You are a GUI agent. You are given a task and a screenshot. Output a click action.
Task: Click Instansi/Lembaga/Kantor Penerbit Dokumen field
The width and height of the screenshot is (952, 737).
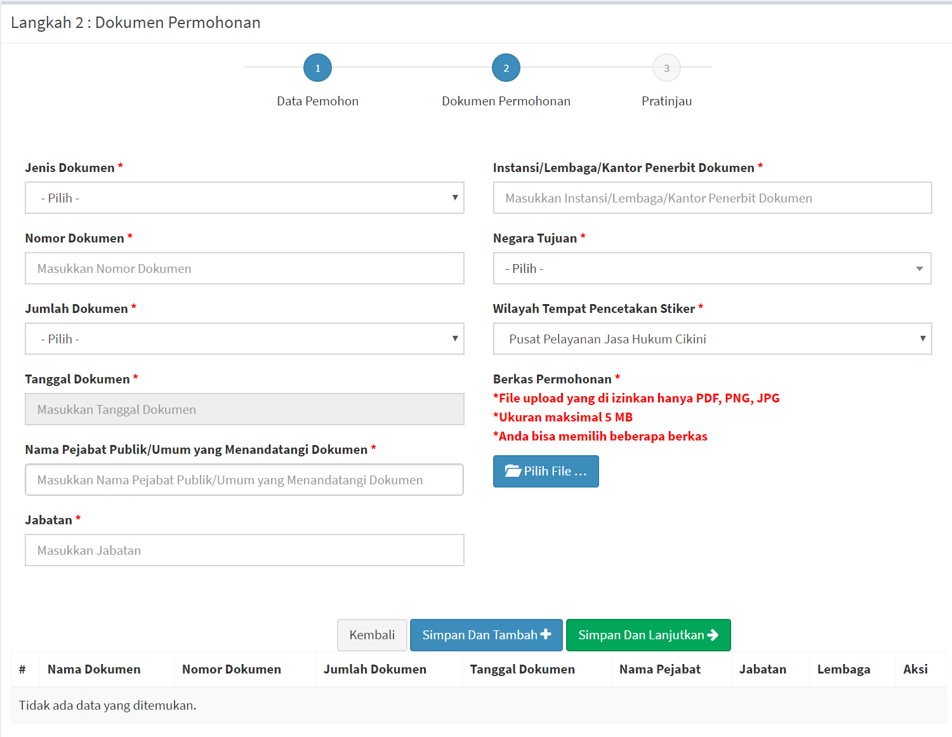click(712, 198)
